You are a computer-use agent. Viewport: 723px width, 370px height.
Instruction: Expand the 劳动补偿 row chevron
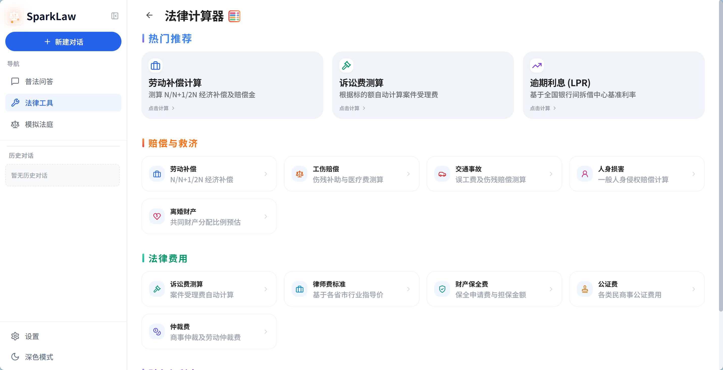[266, 174]
